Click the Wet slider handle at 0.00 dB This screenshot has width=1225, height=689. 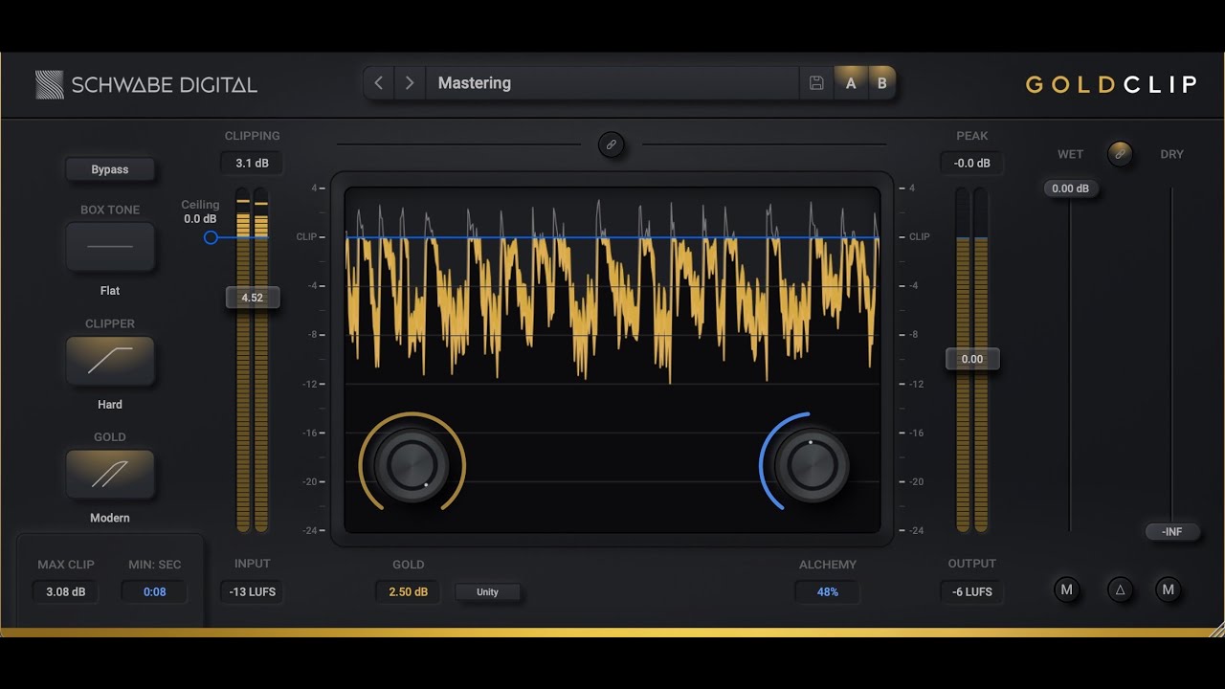pyautogui.click(x=1070, y=189)
